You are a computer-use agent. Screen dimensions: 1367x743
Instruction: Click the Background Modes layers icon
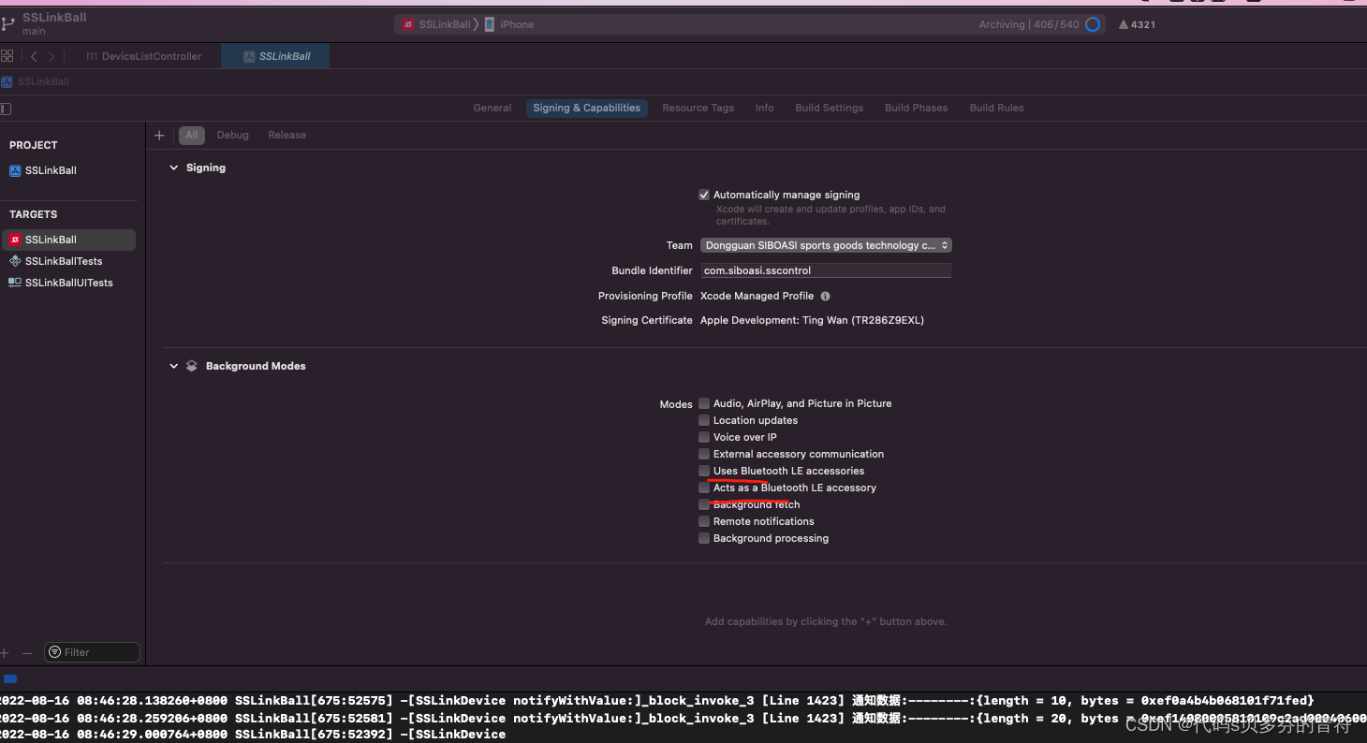tap(192, 366)
